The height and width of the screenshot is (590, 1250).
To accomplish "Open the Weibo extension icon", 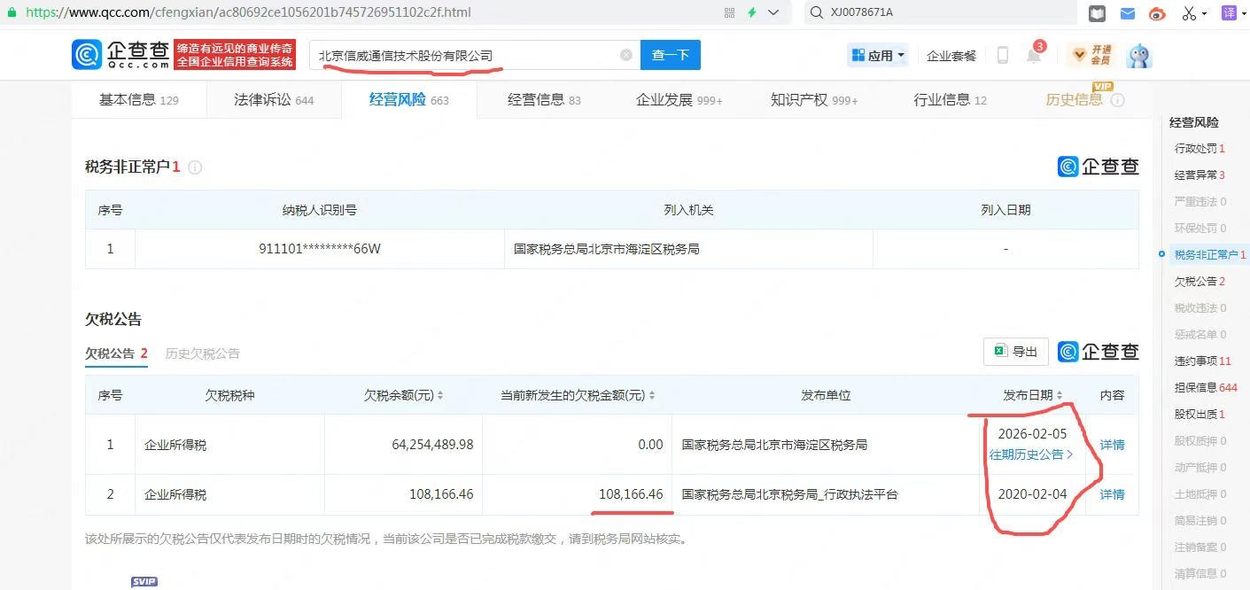I will tap(1157, 13).
